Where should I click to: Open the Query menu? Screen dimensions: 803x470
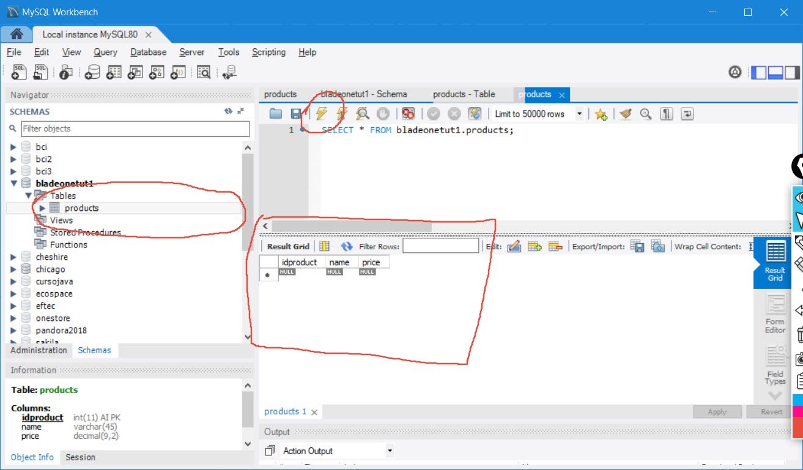tap(105, 52)
